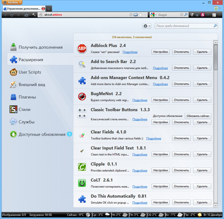Open the Firefox application menu button

pos(11,2)
